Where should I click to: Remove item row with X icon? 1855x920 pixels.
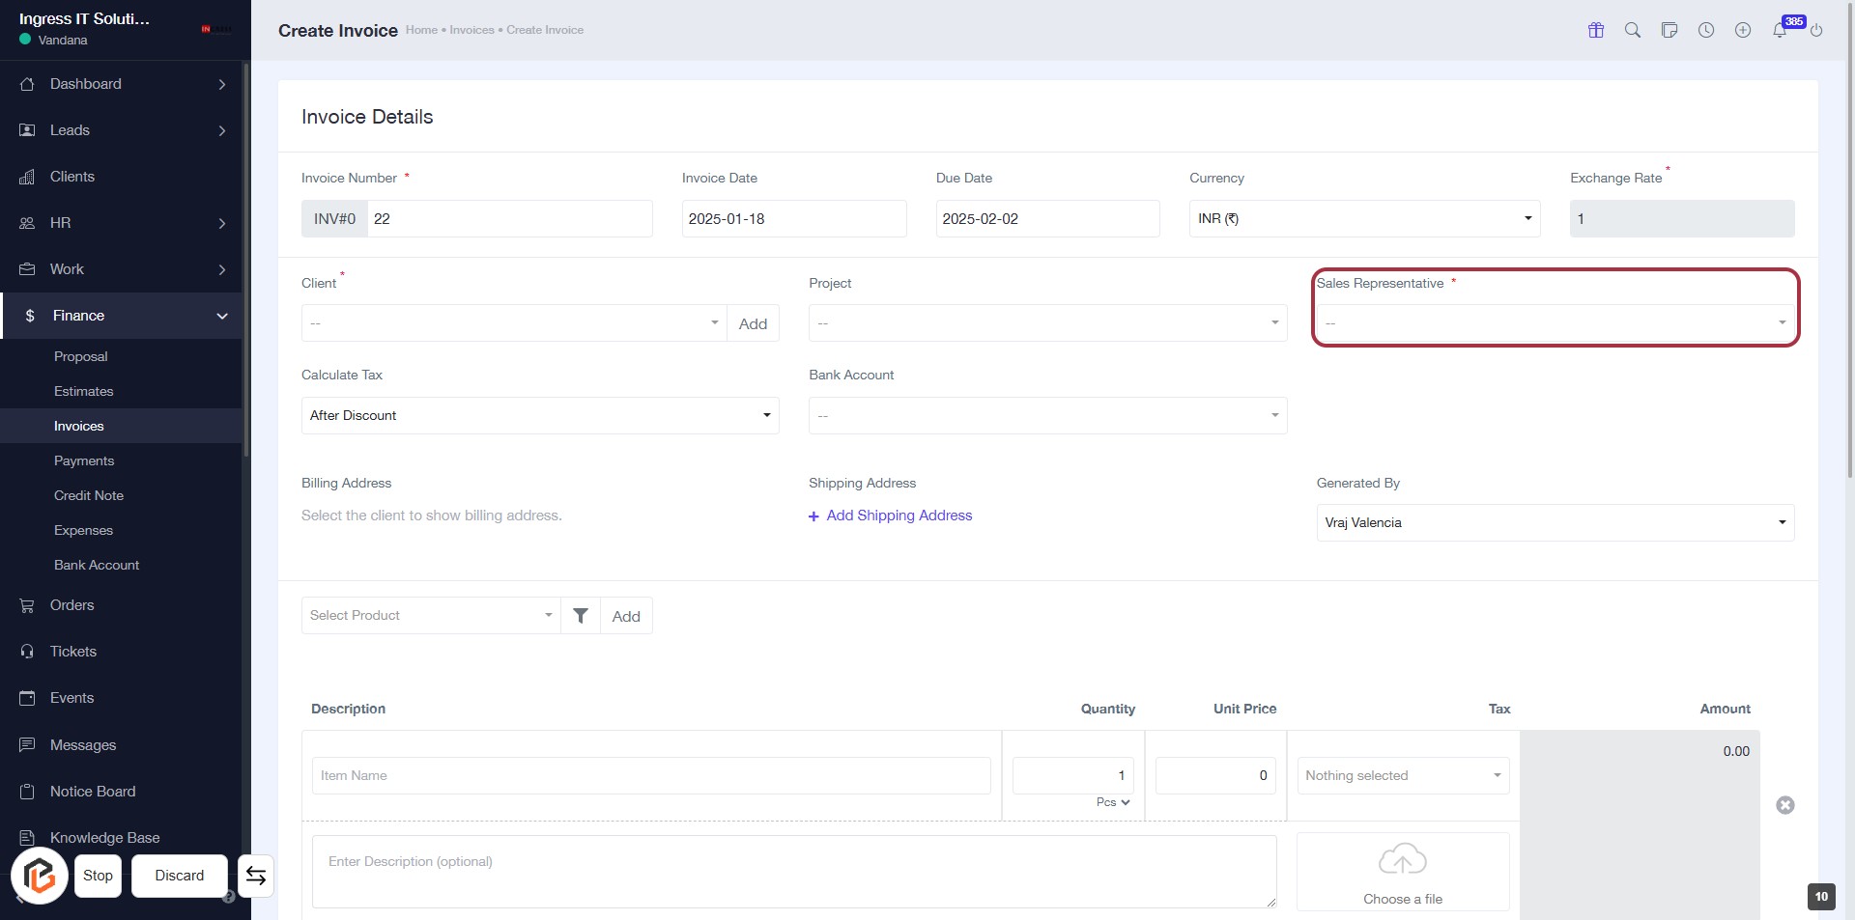pyautogui.click(x=1785, y=805)
